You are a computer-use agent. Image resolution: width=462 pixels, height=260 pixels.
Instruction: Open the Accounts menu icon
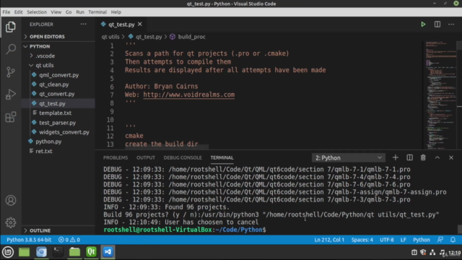coord(11,201)
